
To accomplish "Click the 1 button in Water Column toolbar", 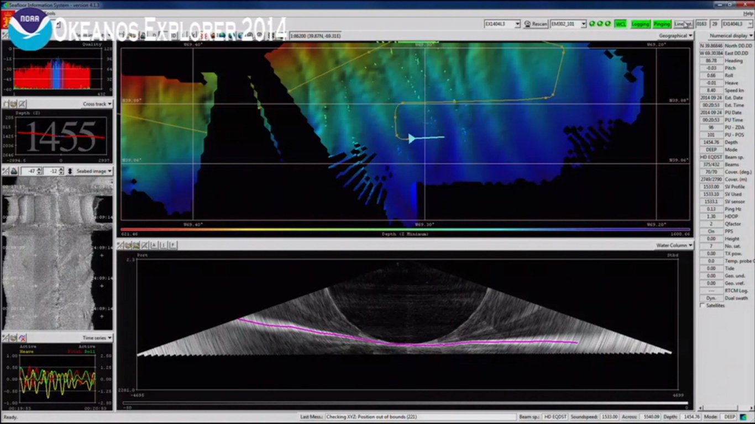I will click(x=164, y=245).
